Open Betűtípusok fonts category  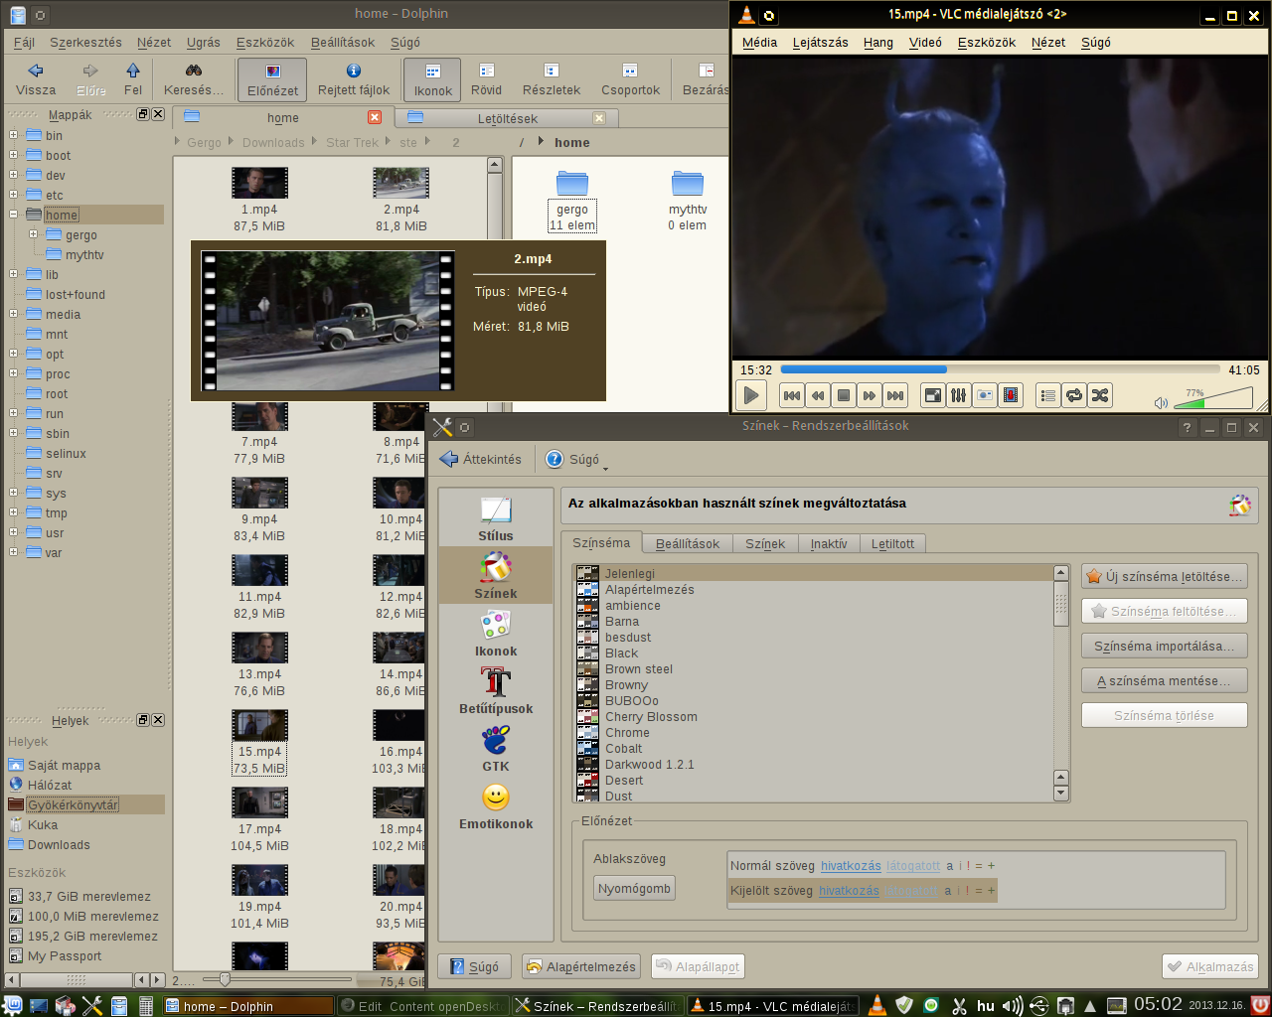[496, 691]
